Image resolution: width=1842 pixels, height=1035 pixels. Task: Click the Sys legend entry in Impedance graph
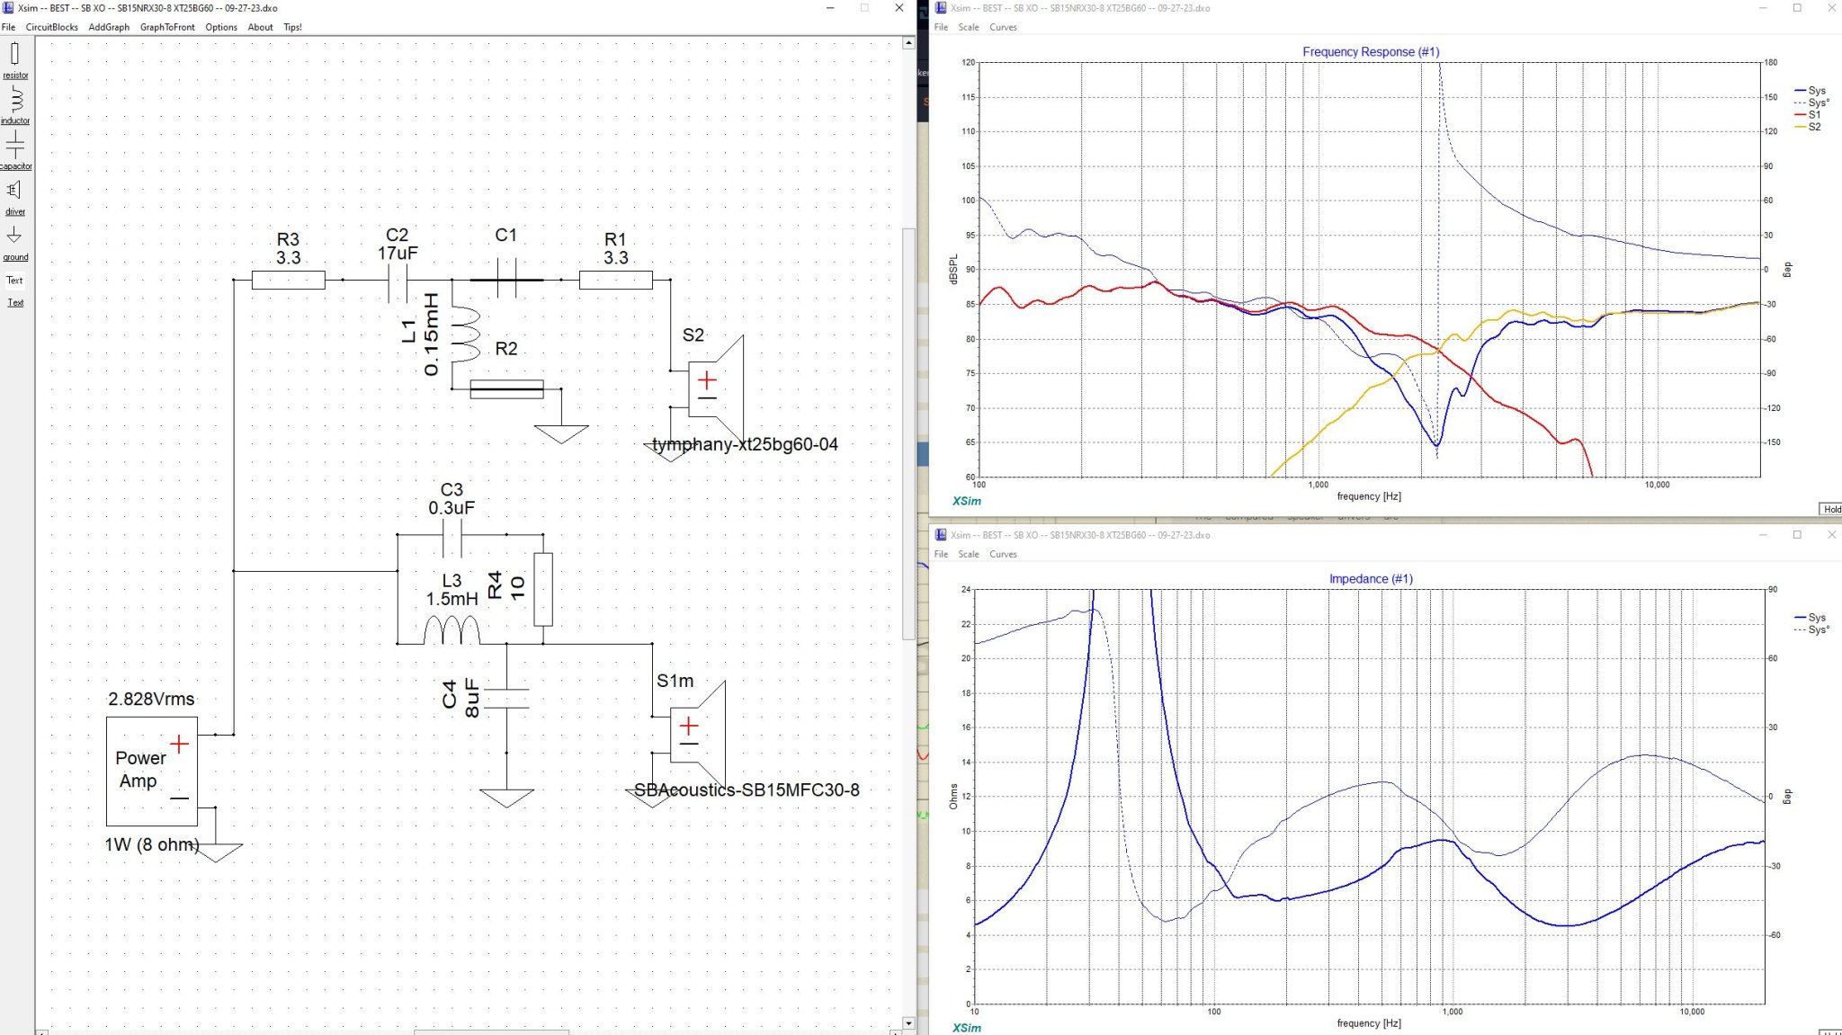pyautogui.click(x=1810, y=618)
